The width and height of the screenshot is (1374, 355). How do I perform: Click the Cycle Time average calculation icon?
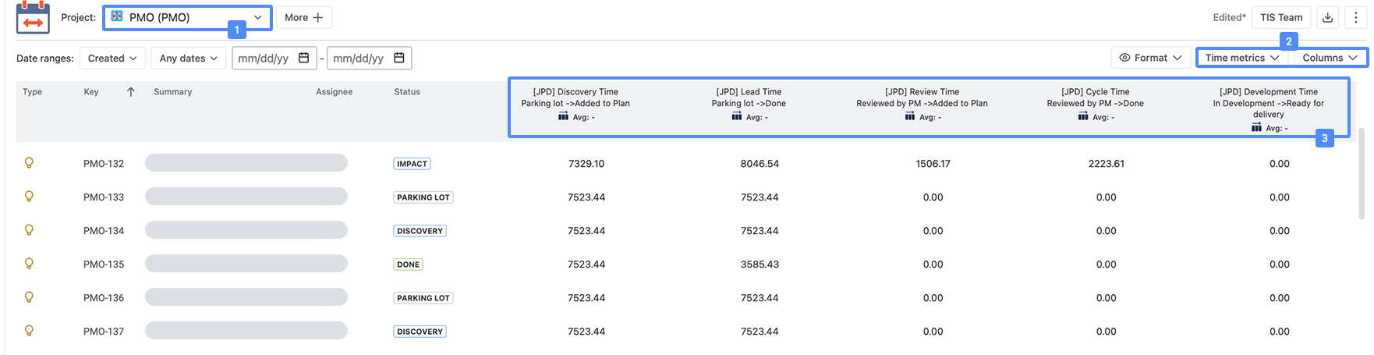(x=1083, y=116)
